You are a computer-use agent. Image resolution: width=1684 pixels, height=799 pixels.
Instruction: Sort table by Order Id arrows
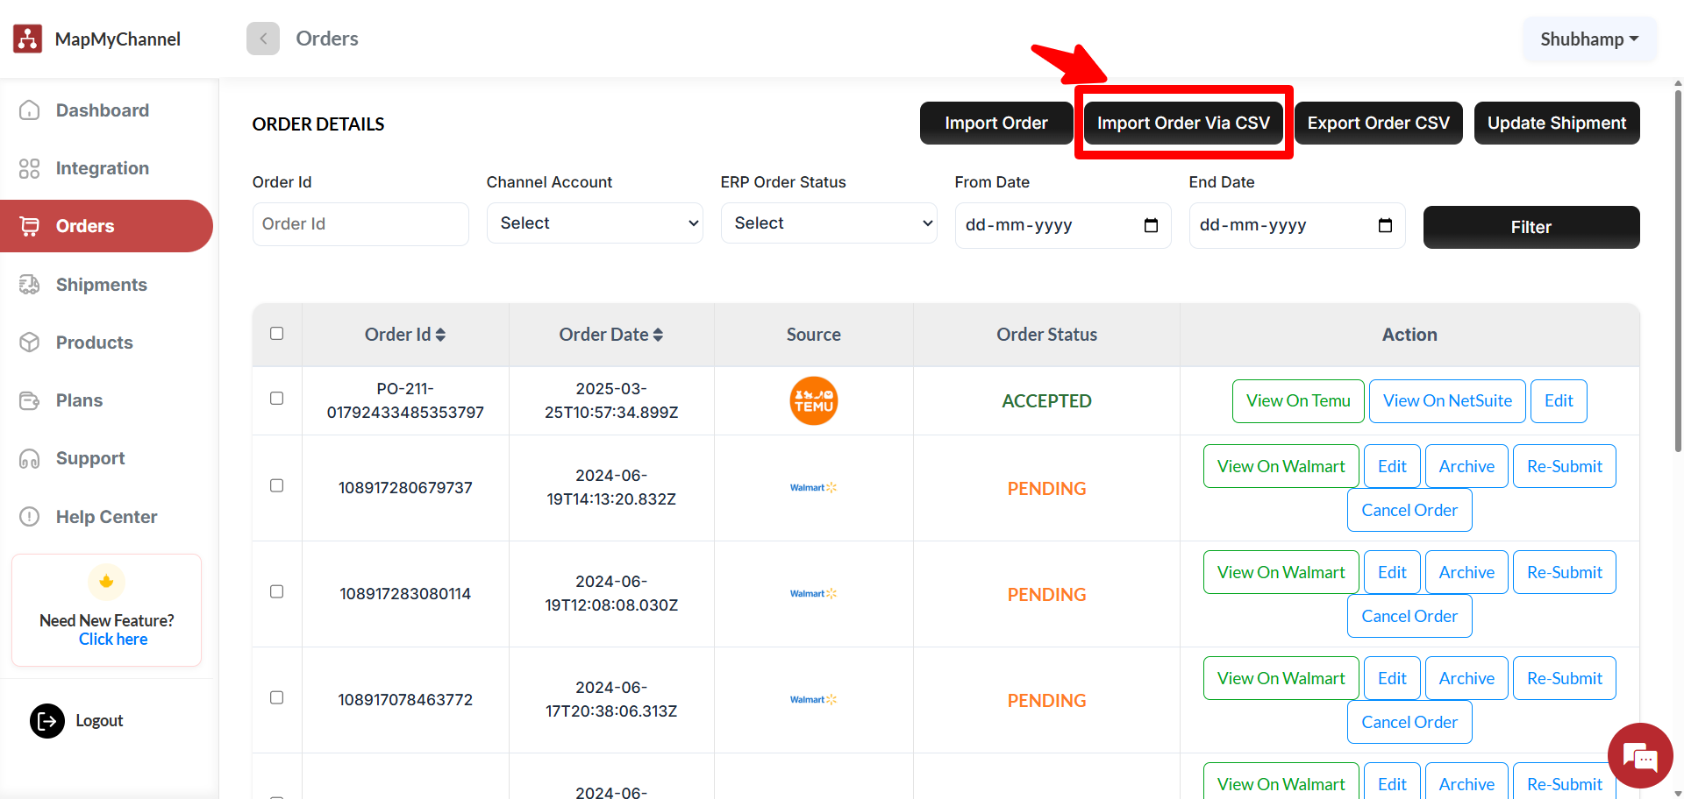(x=440, y=335)
